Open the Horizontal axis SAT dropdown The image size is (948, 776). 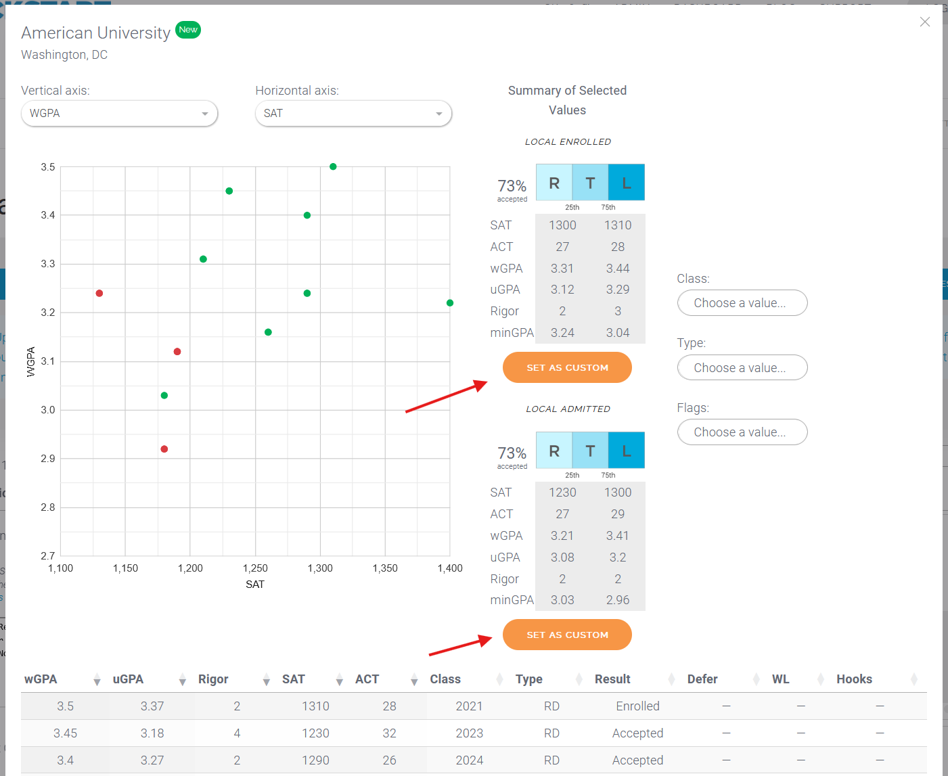pyautogui.click(x=353, y=114)
